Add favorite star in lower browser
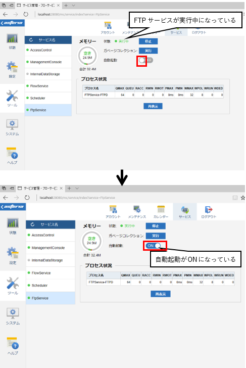Viewport: 246px width, 368px height. [243, 198]
